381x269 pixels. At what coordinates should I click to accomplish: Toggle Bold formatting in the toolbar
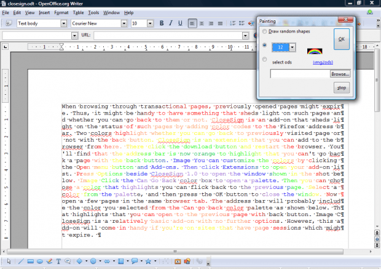[x=162, y=23]
